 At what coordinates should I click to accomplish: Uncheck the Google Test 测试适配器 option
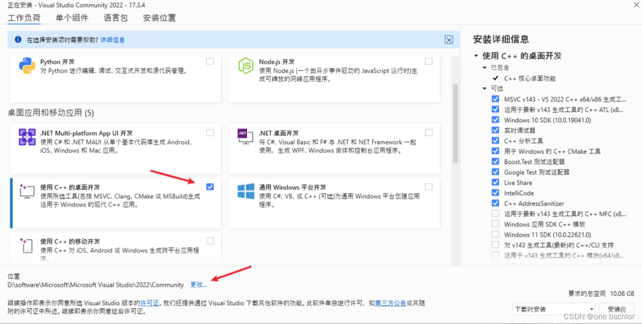pos(495,172)
